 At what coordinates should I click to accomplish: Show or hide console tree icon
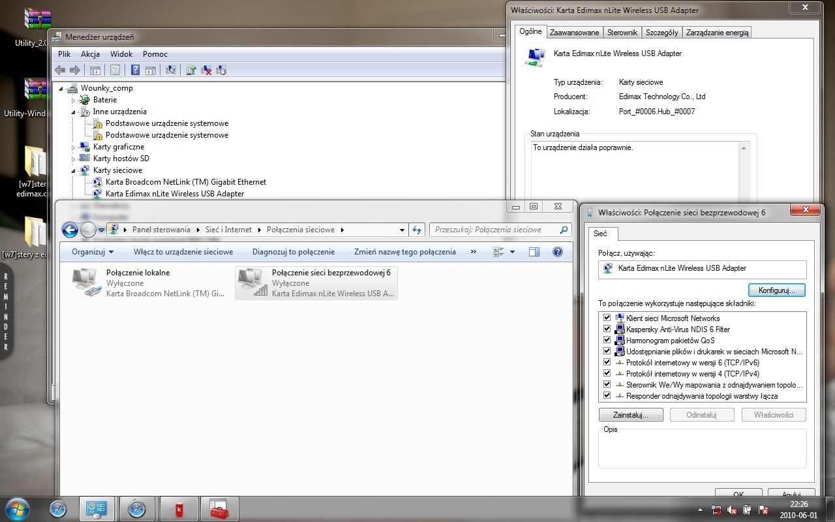point(95,70)
